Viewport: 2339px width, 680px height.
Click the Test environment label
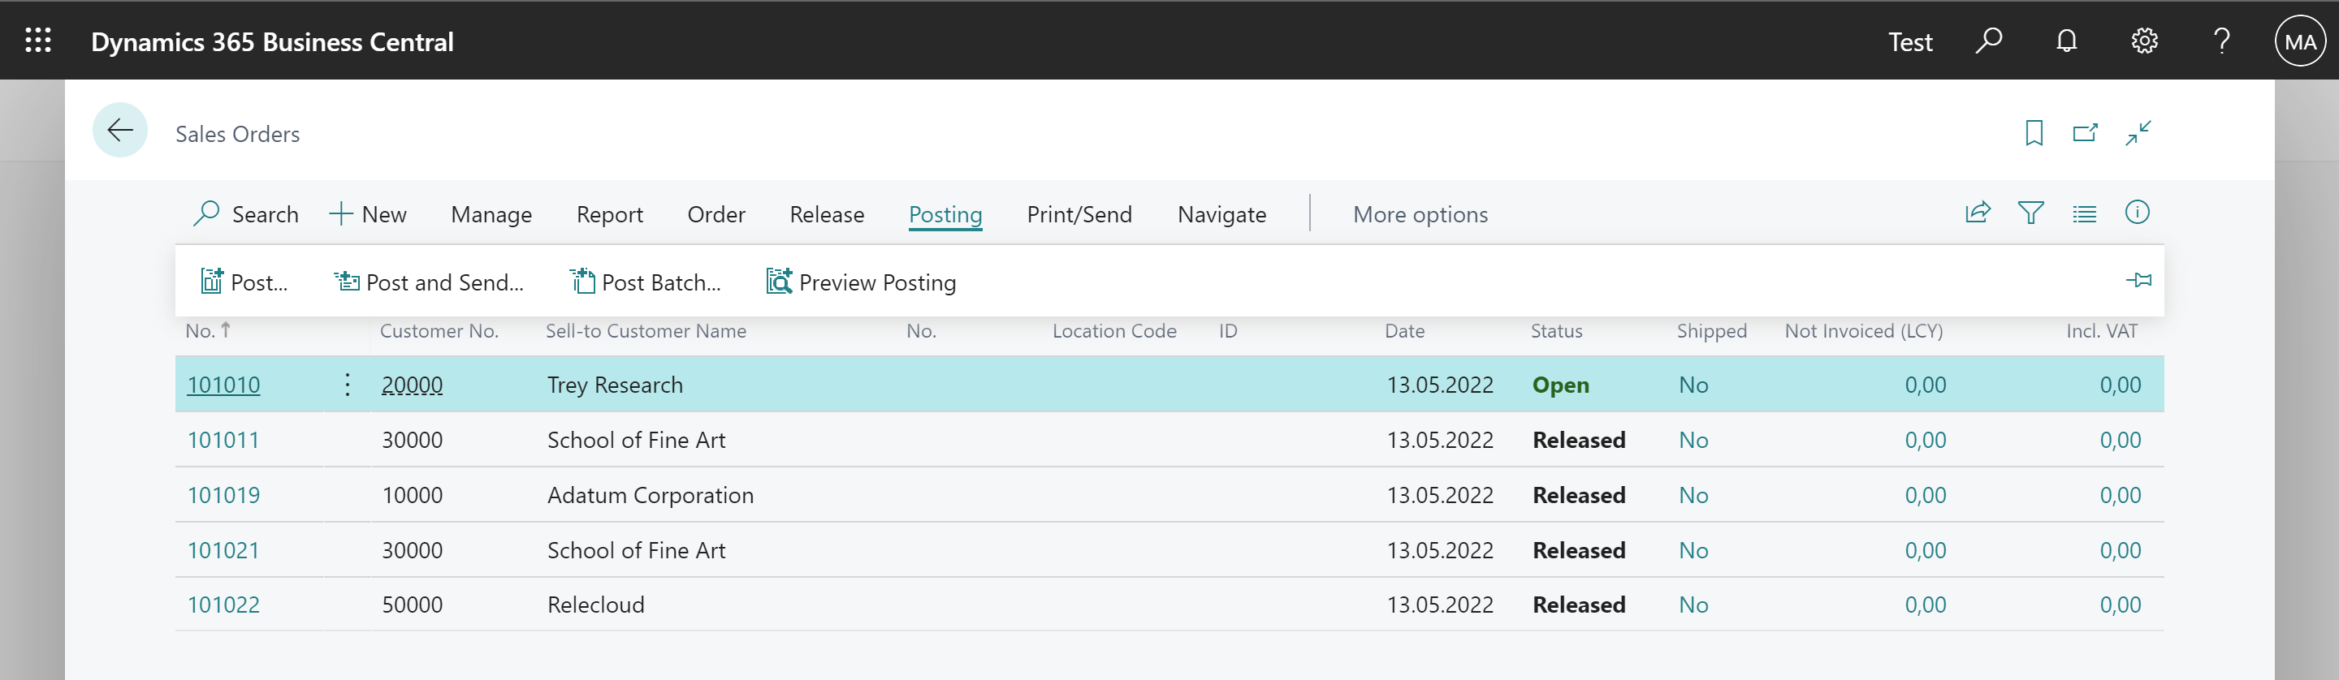coord(1909,41)
